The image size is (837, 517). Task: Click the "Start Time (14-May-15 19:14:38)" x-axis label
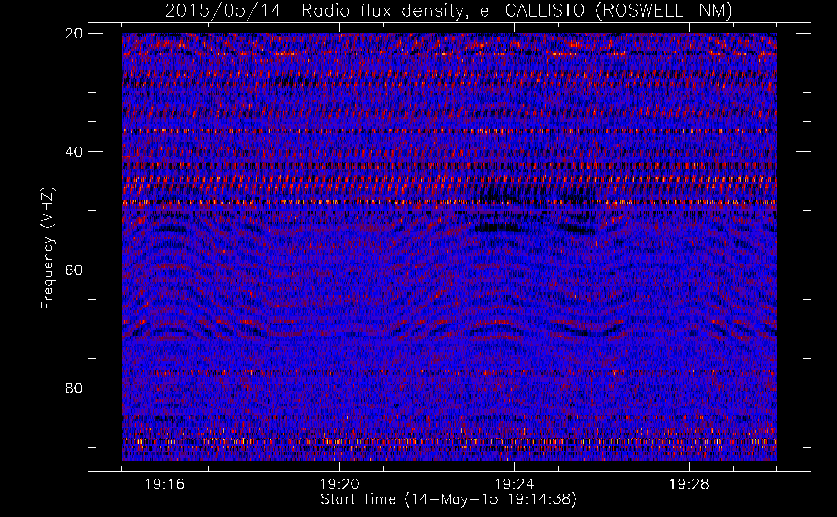click(449, 499)
